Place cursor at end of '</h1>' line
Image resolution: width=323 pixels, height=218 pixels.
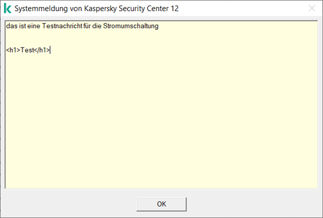(x=51, y=50)
